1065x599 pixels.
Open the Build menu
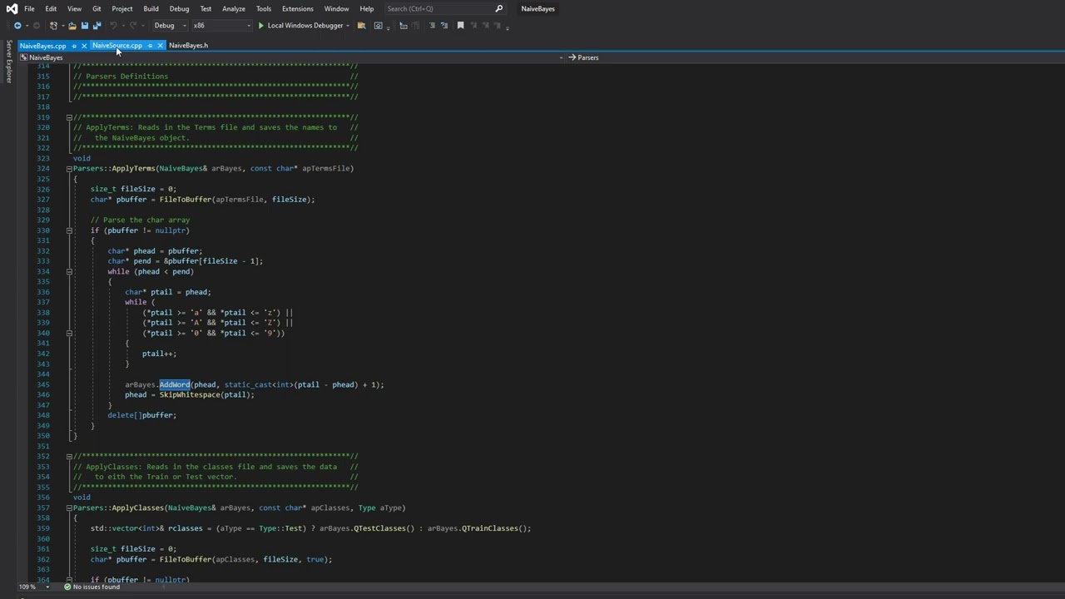(151, 8)
